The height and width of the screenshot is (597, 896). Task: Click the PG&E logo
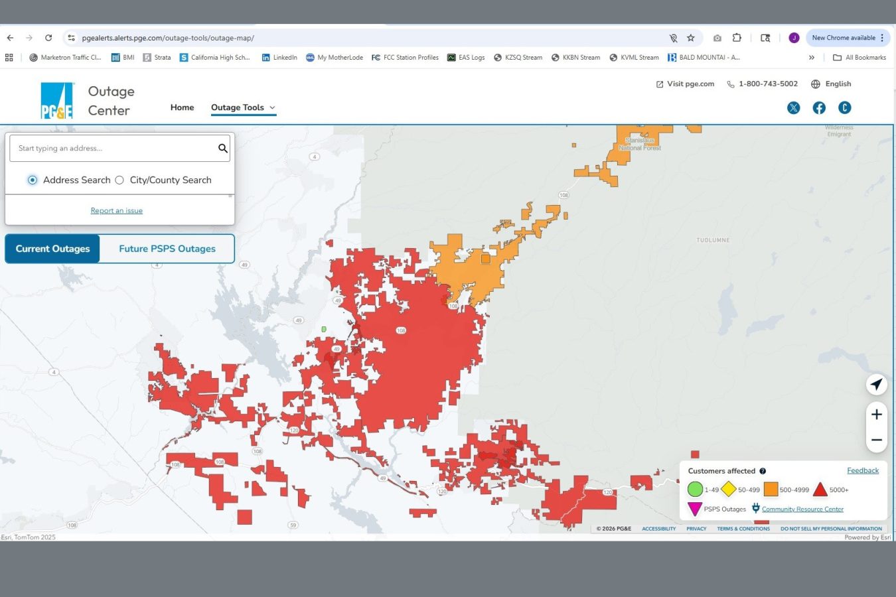[x=57, y=101]
